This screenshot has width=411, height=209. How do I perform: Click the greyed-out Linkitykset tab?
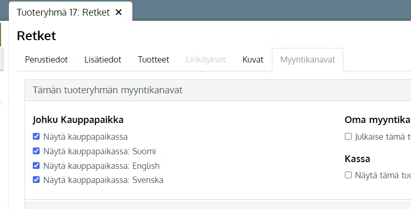click(206, 59)
